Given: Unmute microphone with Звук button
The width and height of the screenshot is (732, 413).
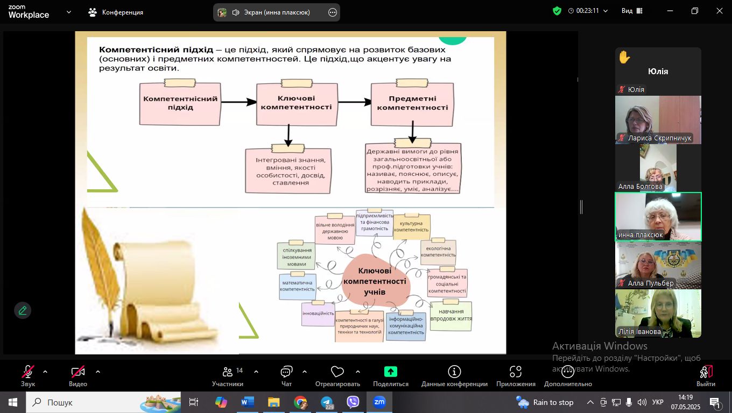Looking at the screenshot, I should [28, 376].
